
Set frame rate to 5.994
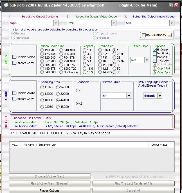pos(100,50)
